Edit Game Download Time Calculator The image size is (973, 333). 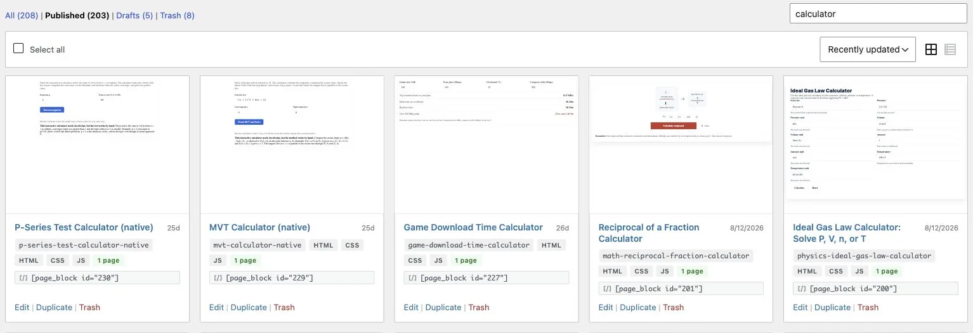tap(412, 307)
